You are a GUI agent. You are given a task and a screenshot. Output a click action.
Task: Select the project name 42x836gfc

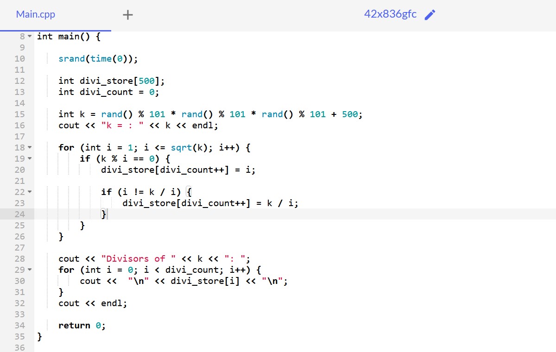[x=390, y=14]
